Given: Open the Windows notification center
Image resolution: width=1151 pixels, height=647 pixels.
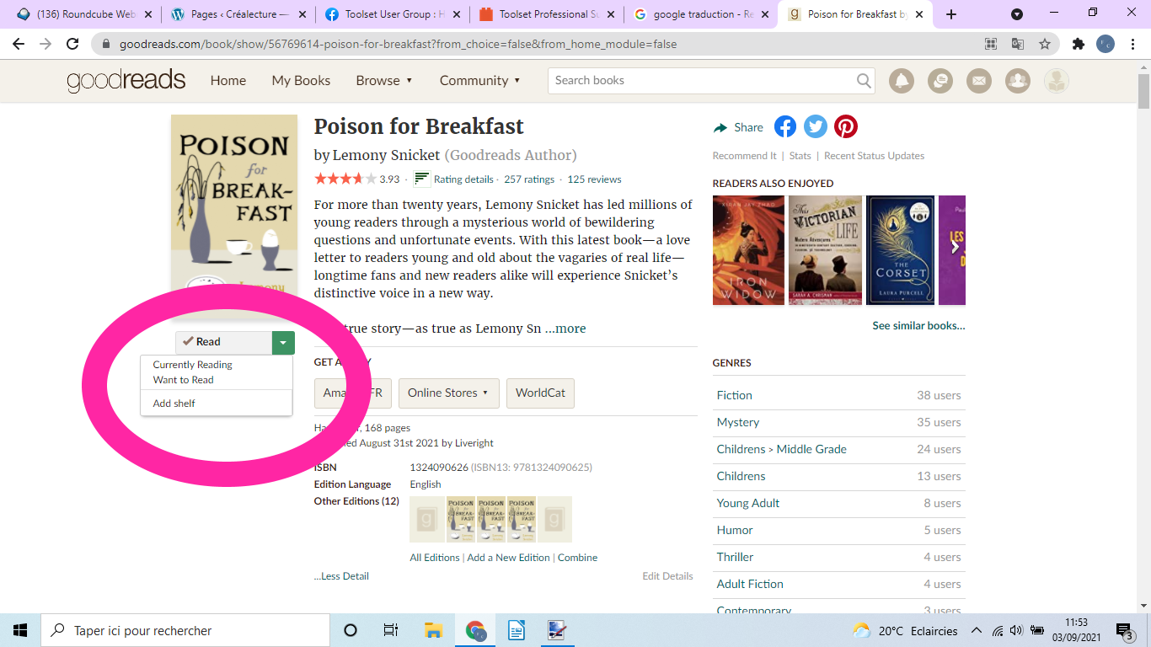Looking at the screenshot, I should (x=1125, y=630).
